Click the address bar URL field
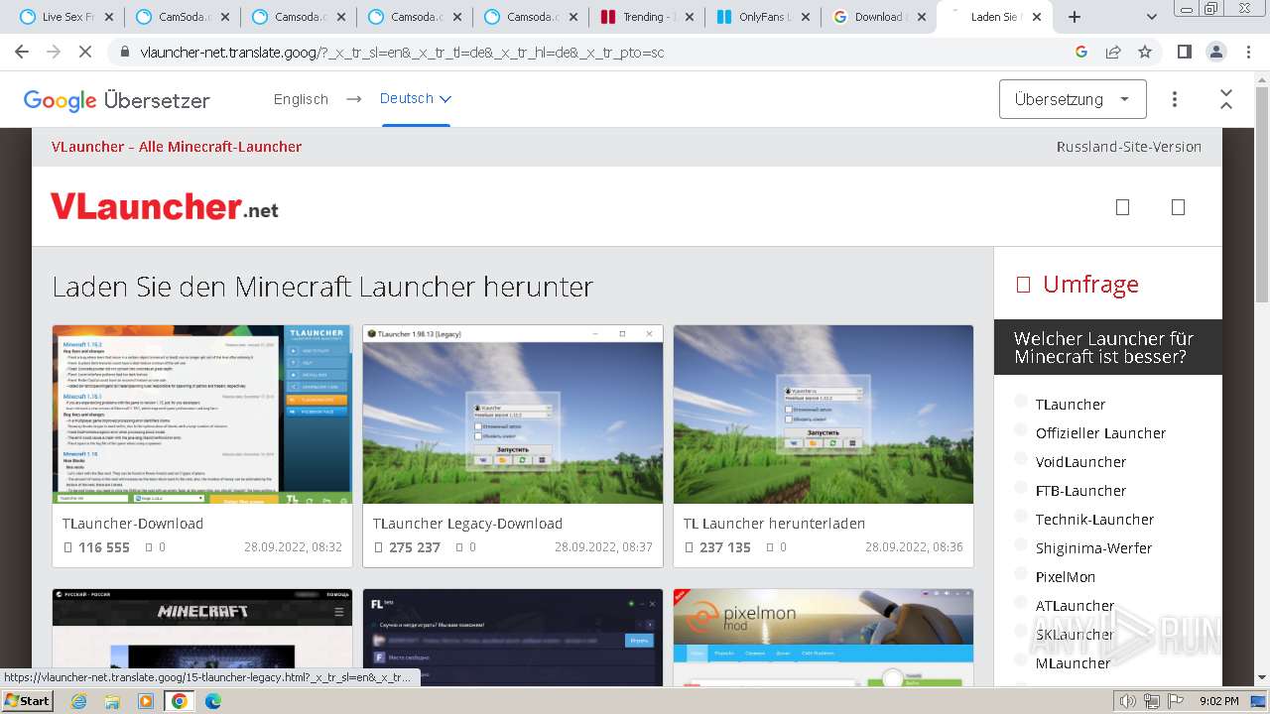Viewport: 1270px width, 714px height. pyautogui.click(x=595, y=53)
